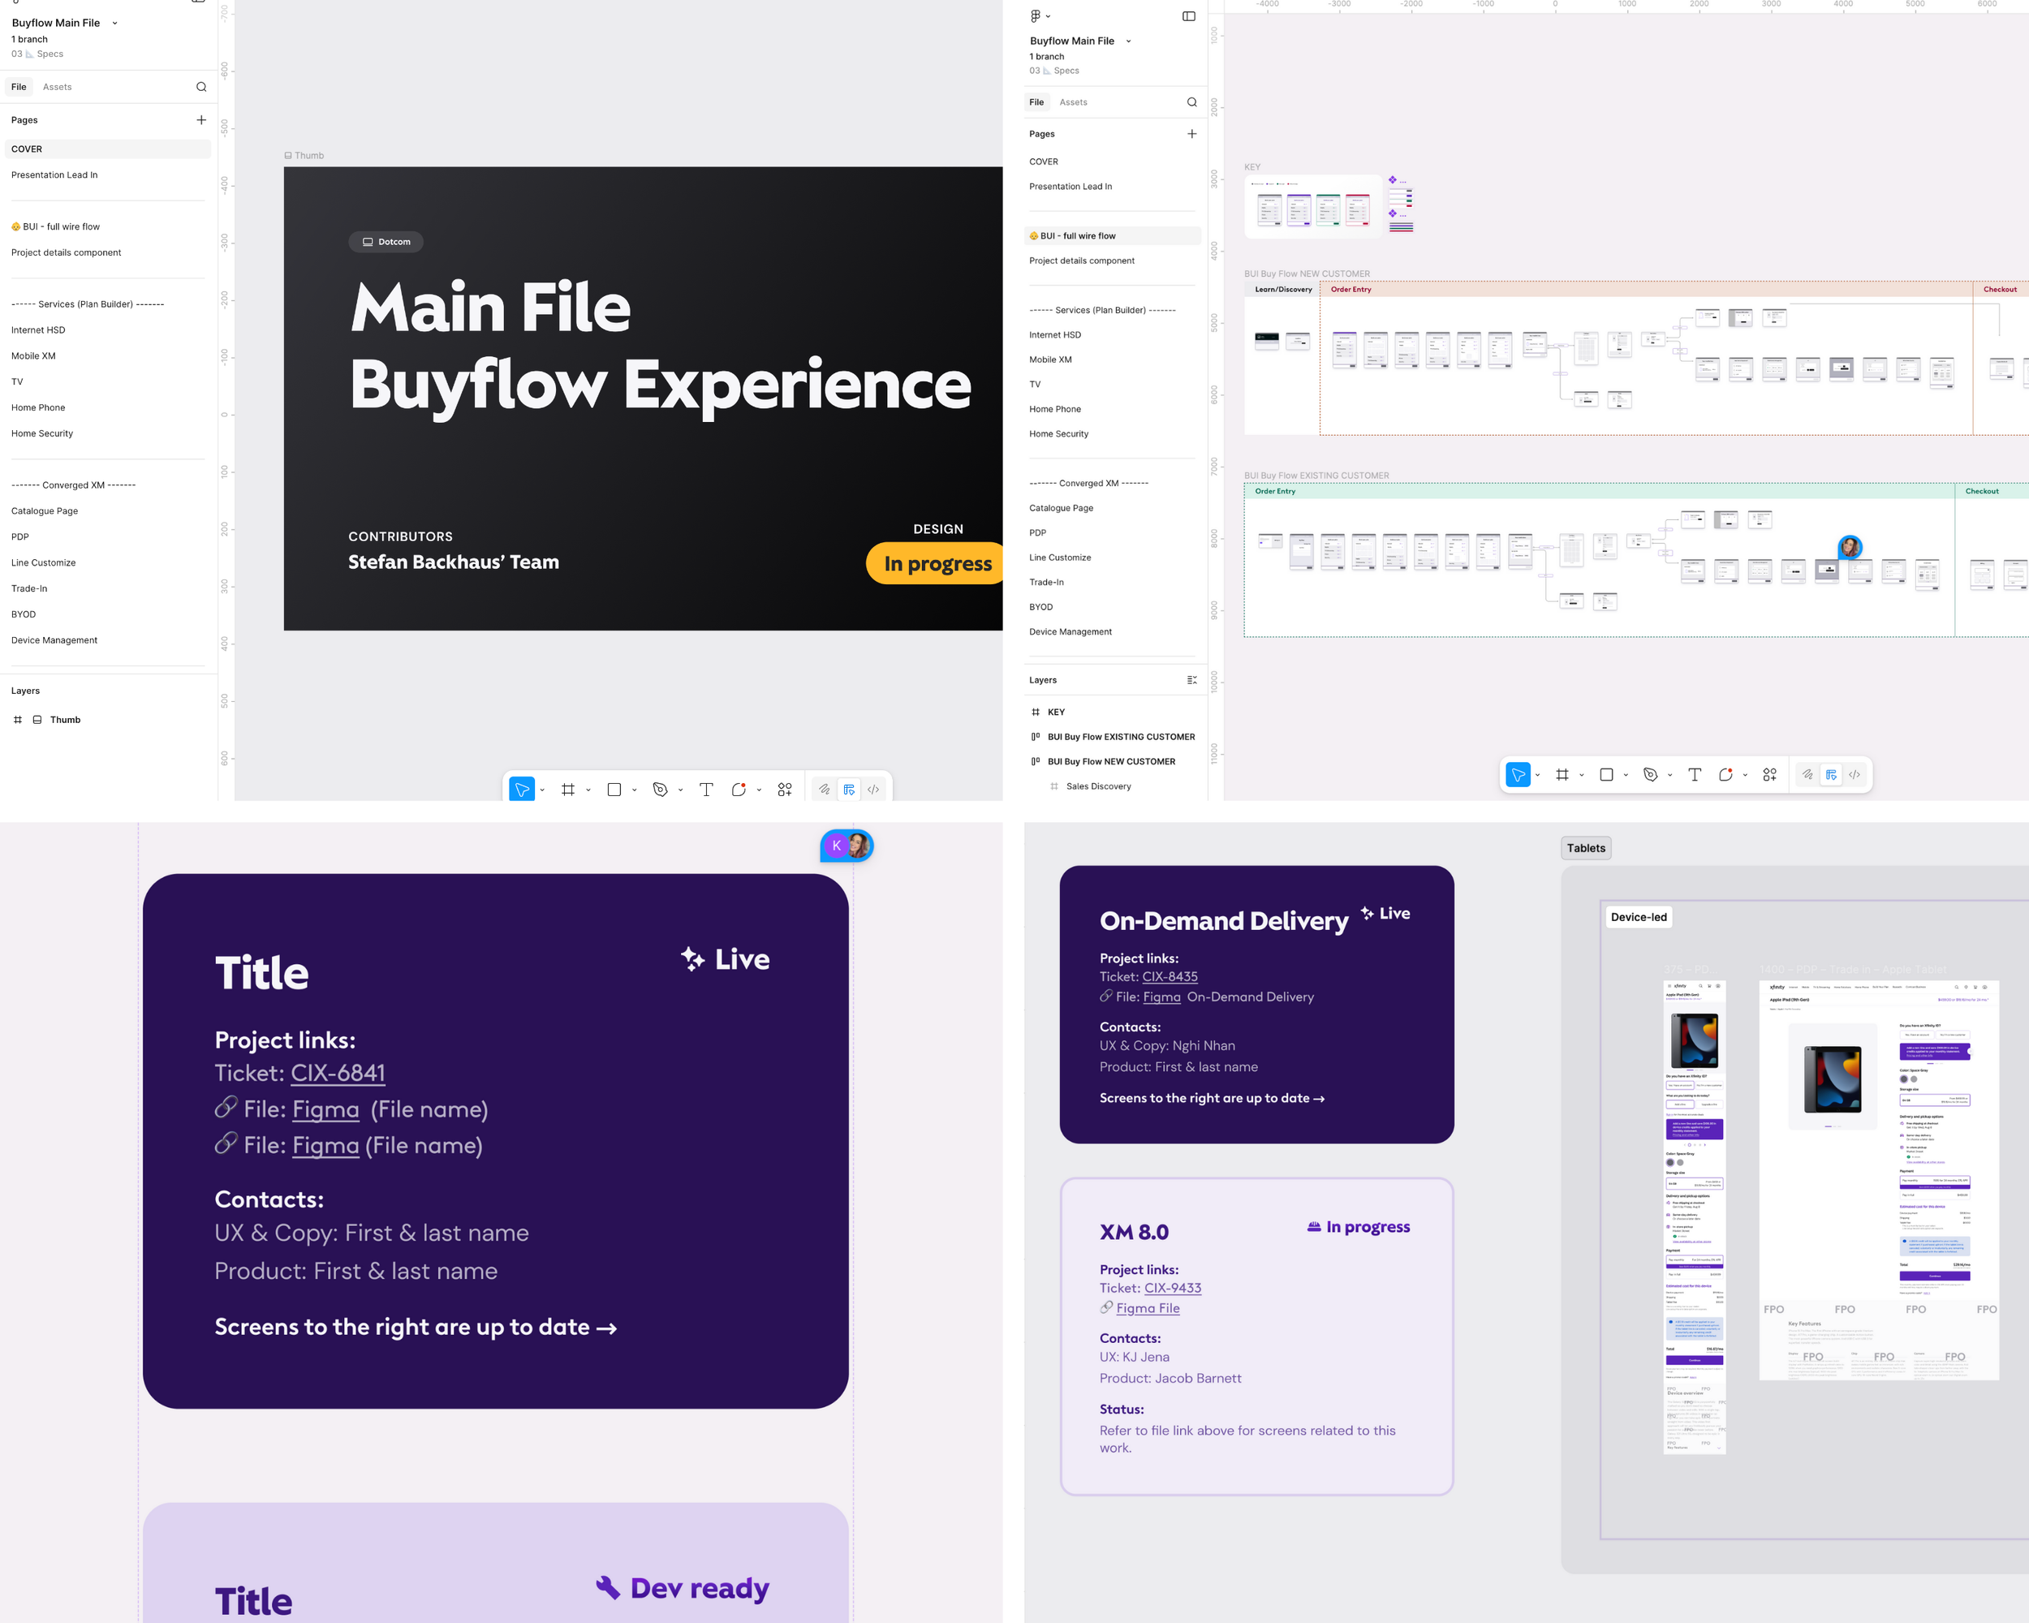Switch to the Assets tab in the right panel
The width and height of the screenshot is (2029, 1623).
pos(1073,101)
